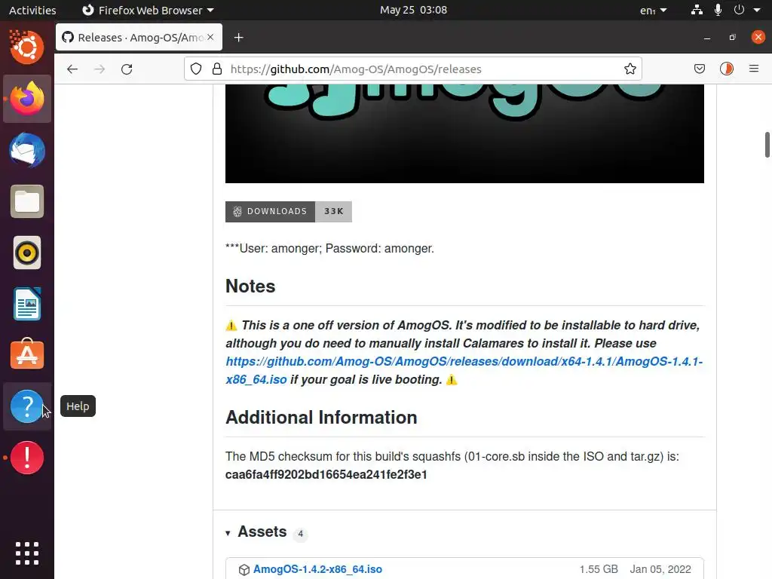This screenshot has height=579, width=772.
Task: Open Thunderbird Mail from dock
Action: [x=27, y=150]
